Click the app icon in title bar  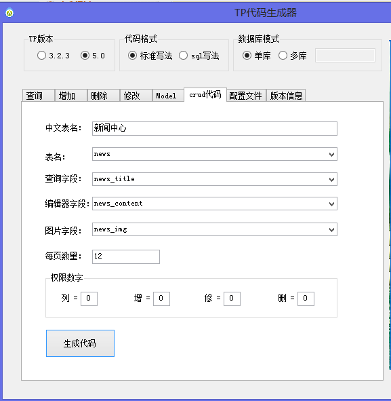9,12
